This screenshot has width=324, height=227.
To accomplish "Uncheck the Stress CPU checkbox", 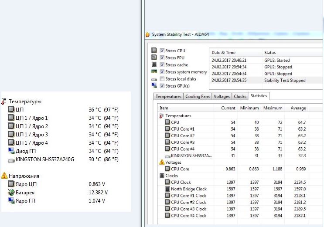I will coord(162,51).
